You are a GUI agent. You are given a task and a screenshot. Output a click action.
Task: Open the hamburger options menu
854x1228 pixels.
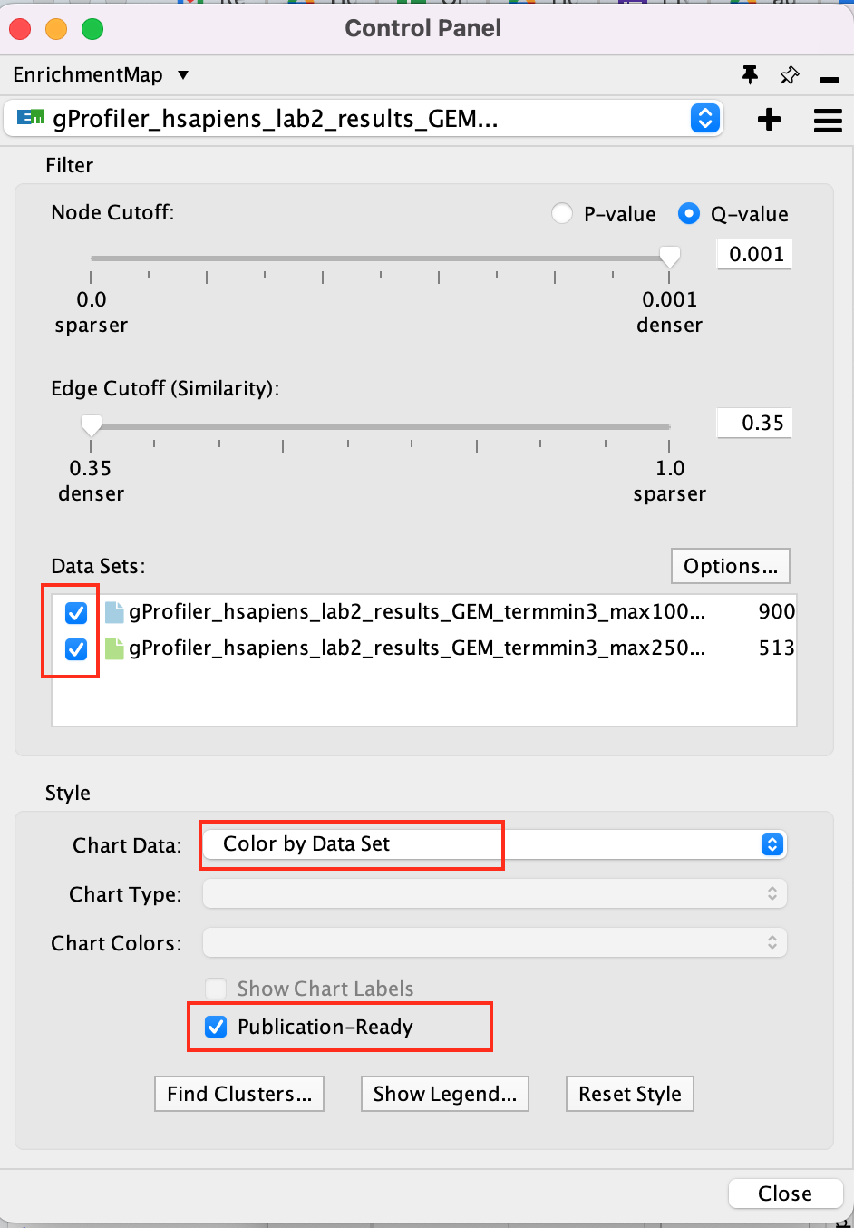(828, 120)
